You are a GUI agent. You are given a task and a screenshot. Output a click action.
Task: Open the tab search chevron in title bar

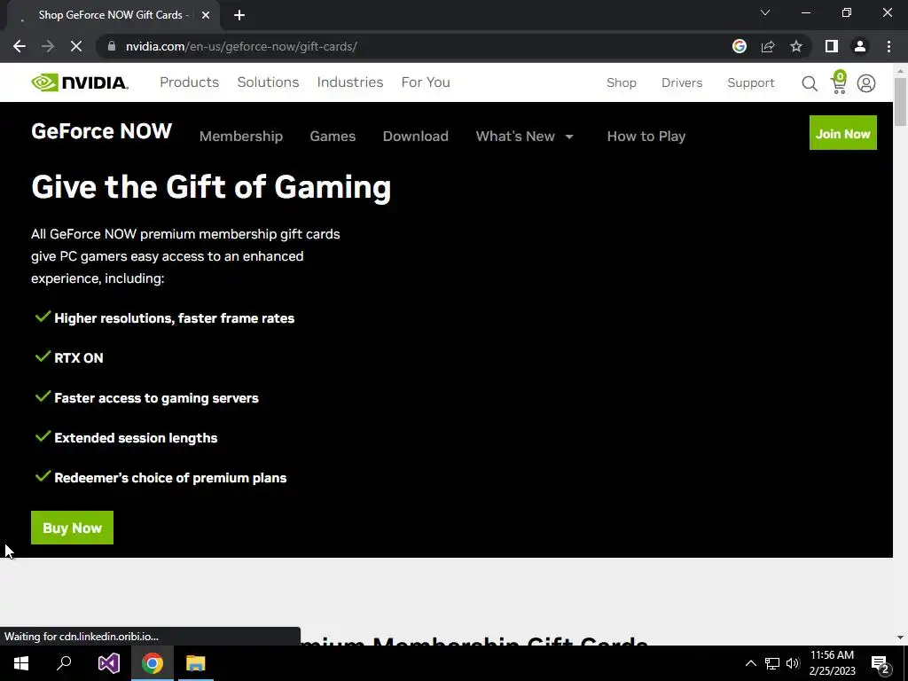click(x=765, y=12)
